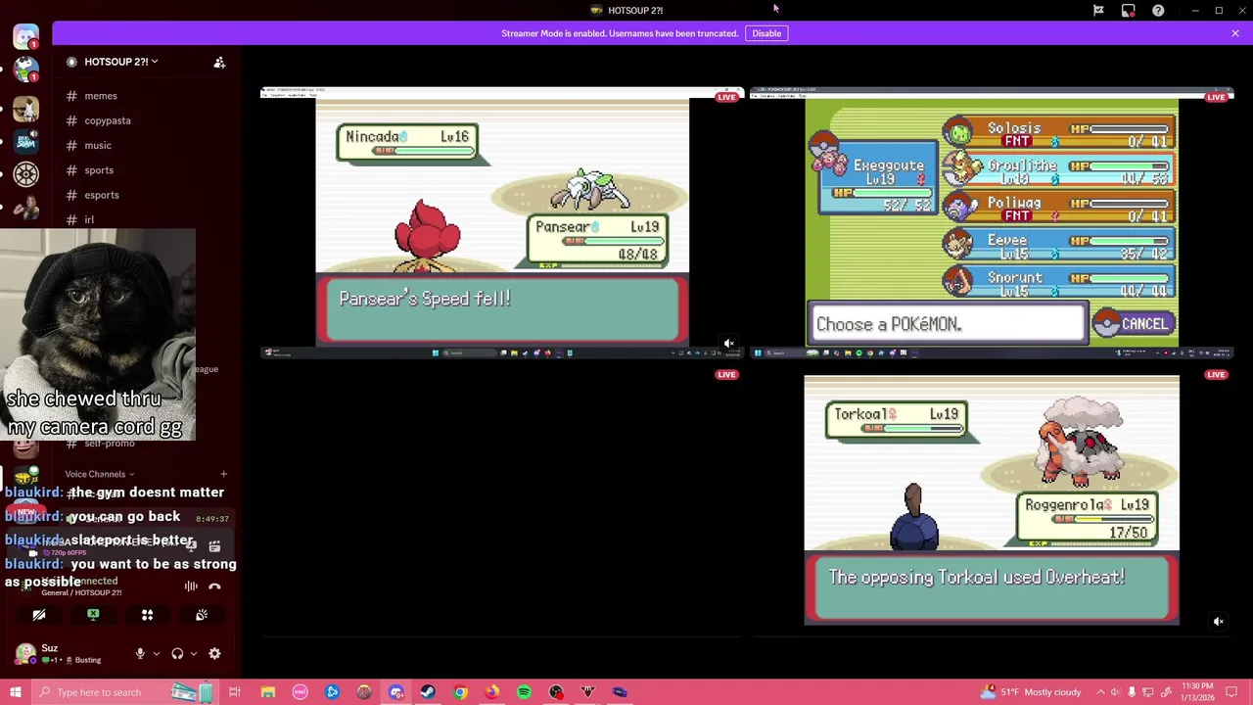Turn on camera with the crossed camera icon
Image resolution: width=1253 pixels, height=705 pixels.
(39, 615)
